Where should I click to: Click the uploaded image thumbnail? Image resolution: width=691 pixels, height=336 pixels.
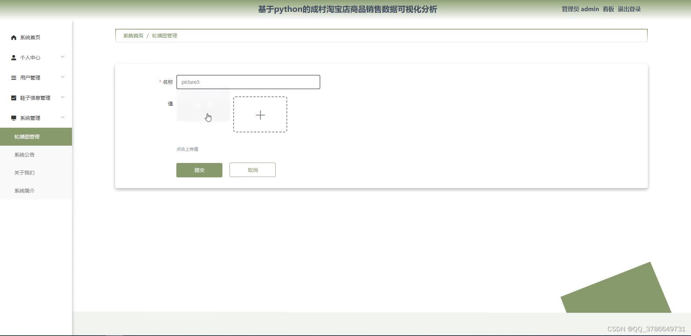pyautogui.click(x=203, y=104)
